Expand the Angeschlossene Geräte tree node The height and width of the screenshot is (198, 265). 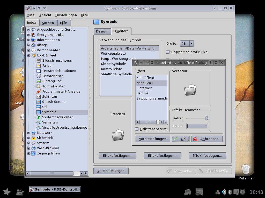click(28, 30)
